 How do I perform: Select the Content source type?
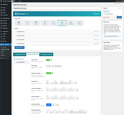pyautogui.click(x=62, y=23)
